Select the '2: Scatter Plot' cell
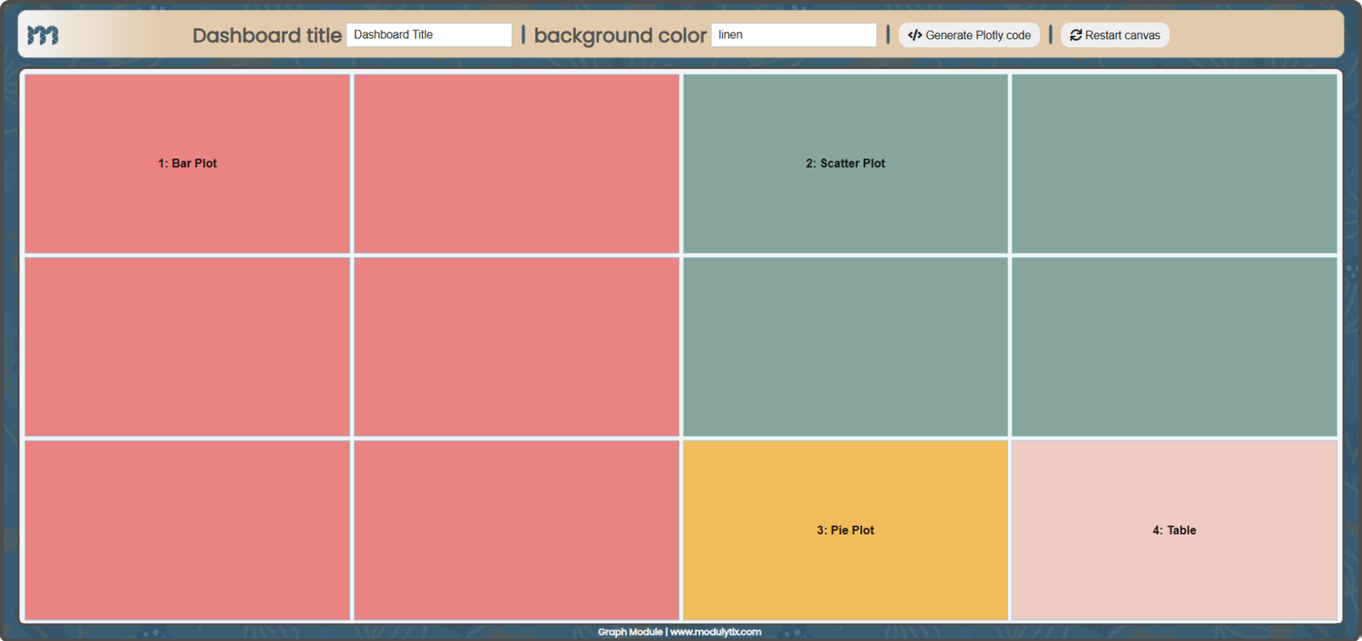Viewport: 1362px width, 641px height. [845, 163]
